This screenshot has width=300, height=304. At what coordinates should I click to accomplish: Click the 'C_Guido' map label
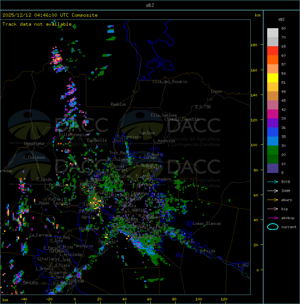(44, 179)
